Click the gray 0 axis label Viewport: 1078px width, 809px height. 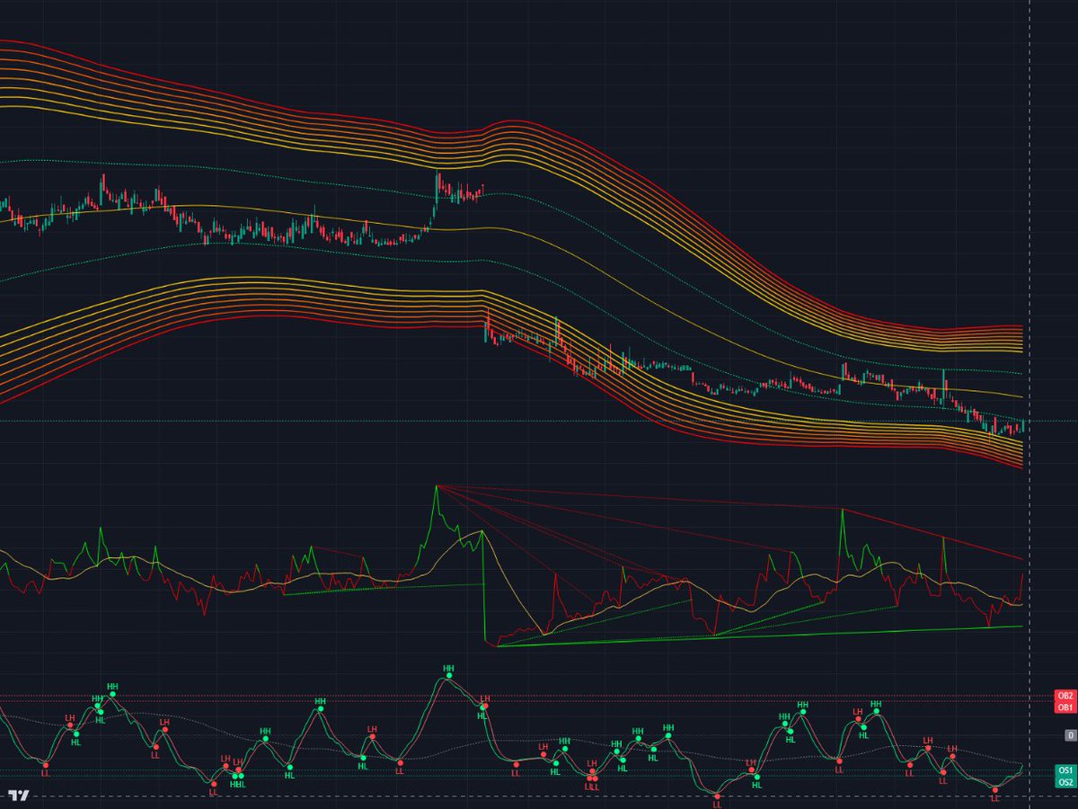coord(1071,735)
